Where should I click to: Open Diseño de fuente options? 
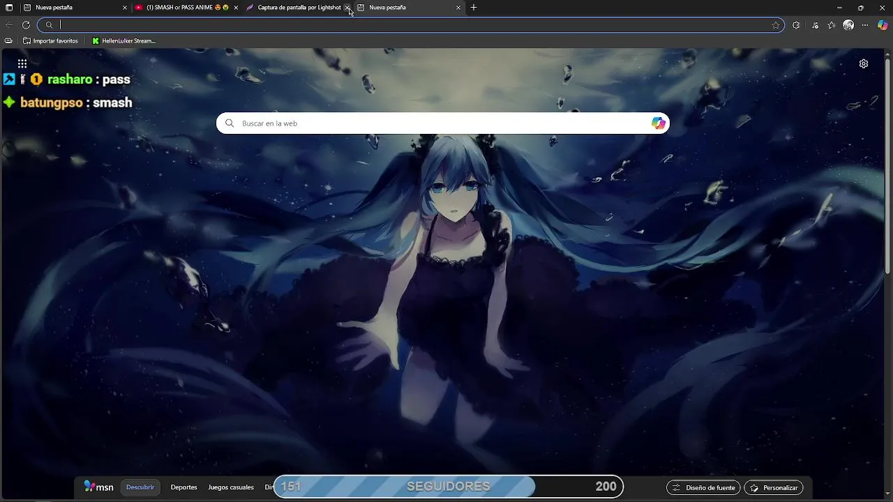coord(703,487)
